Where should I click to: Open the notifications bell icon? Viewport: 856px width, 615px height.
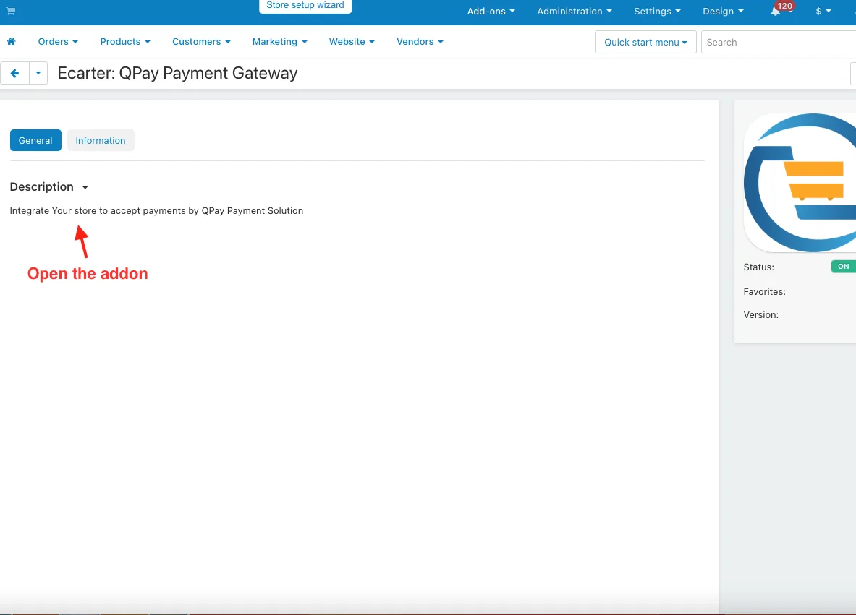(x=775, y=12)
